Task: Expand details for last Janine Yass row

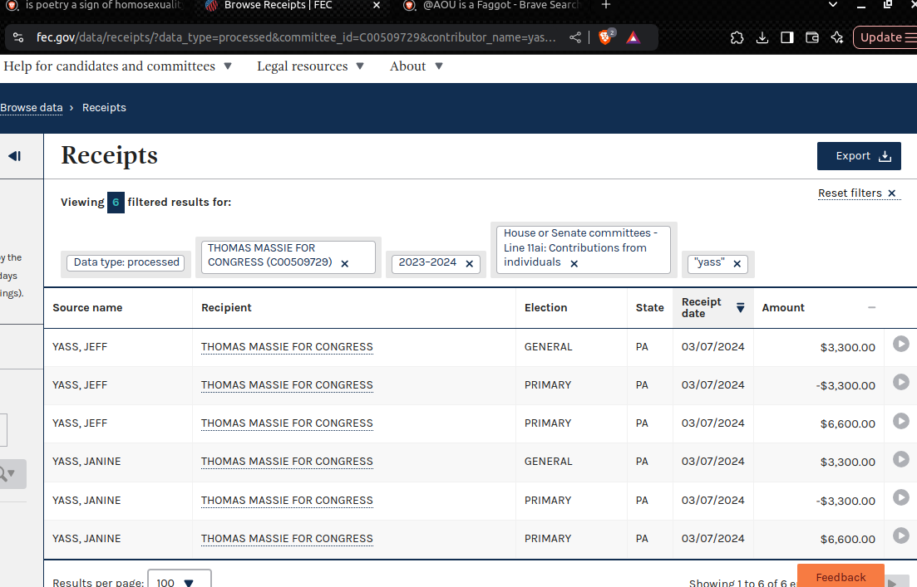Action: (900, 536)
